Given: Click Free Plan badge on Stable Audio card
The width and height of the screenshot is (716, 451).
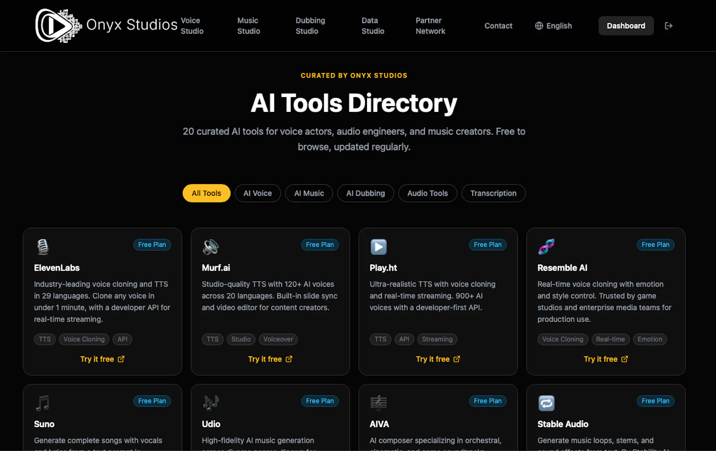Looking at the screenshot, I should point(655,401).
